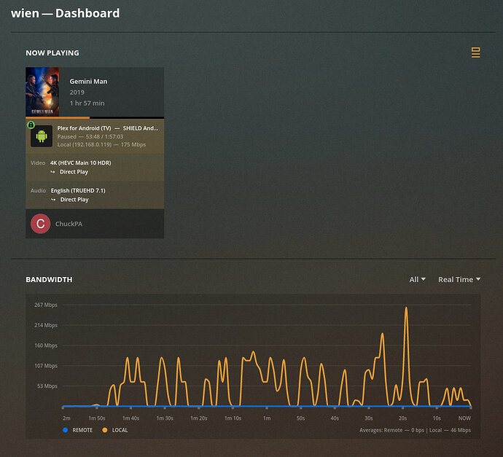Click the ChuckPA user avatar

click(x=40, y=224)
